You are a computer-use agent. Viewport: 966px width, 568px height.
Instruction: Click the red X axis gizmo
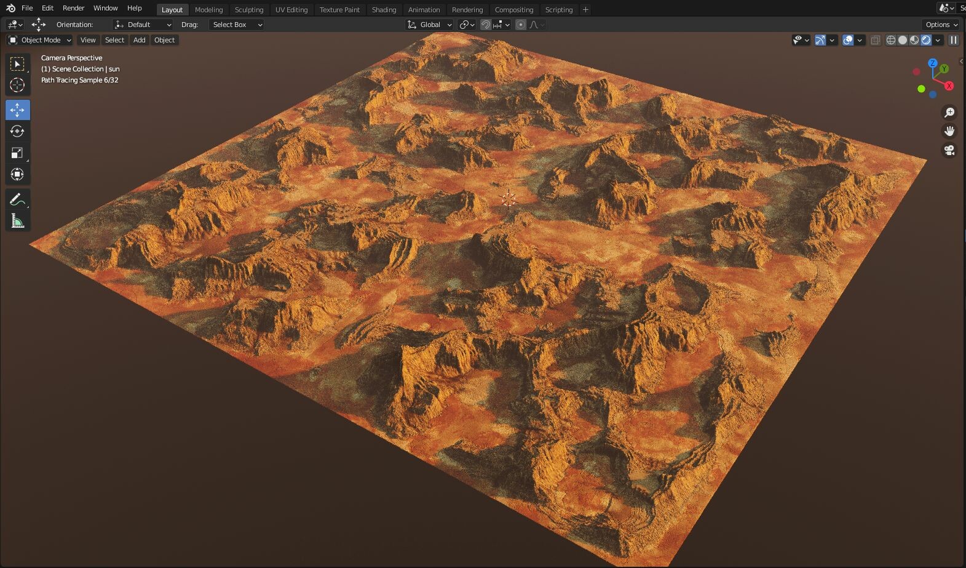[x=949, y=86]
